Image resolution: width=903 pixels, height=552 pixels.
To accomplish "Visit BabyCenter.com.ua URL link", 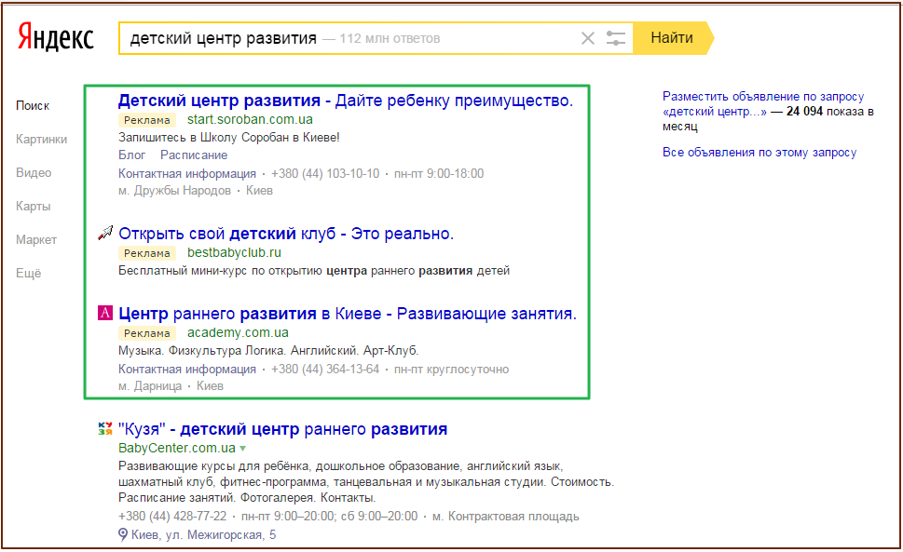I will [177, 448].
